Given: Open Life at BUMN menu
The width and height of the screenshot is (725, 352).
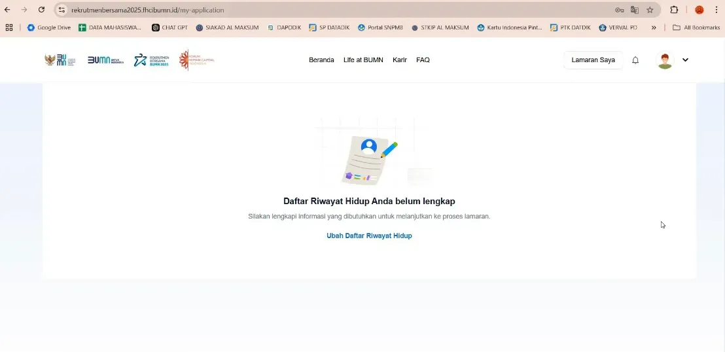Looking at the screenshot, I should click(363, 60).
